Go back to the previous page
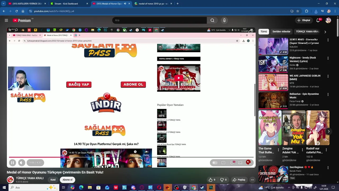This screenshot has height=191, width=339. coord(4,11)
